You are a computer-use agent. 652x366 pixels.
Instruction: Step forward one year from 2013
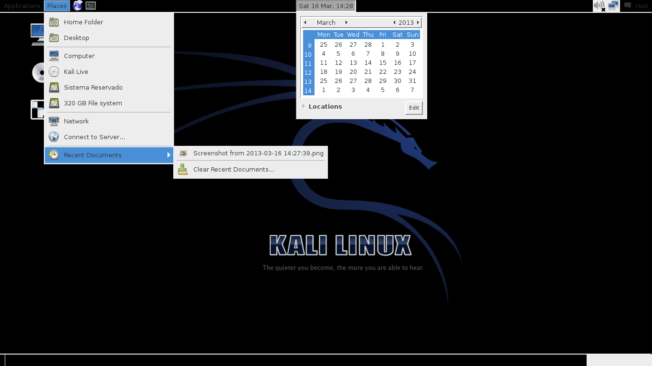[418, 22]
